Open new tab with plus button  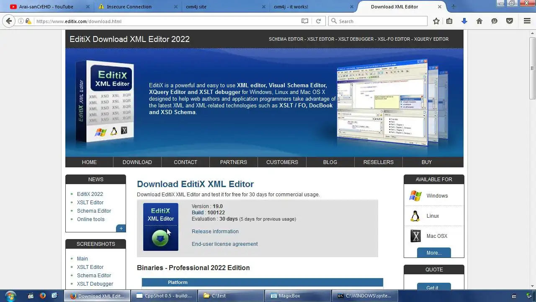click(x=453, y=7)
